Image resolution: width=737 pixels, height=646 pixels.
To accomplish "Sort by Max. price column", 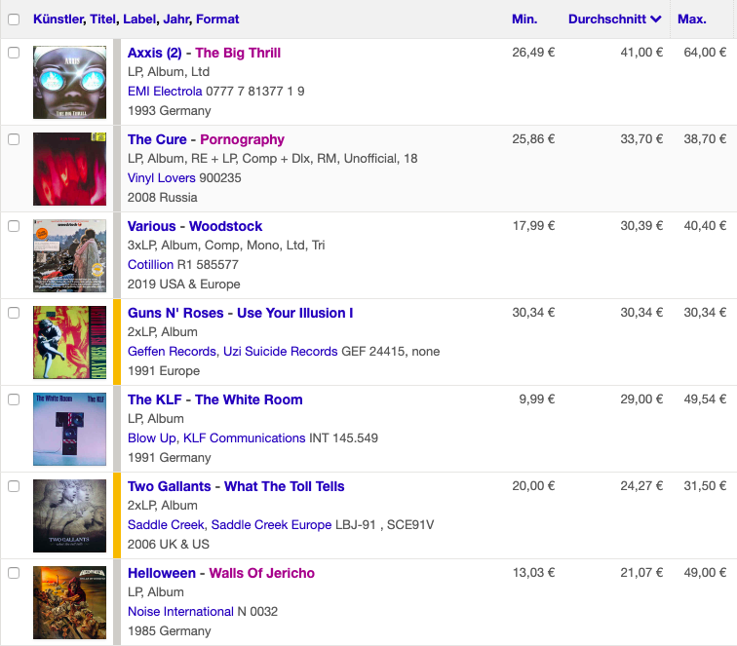I will [692, 19].
